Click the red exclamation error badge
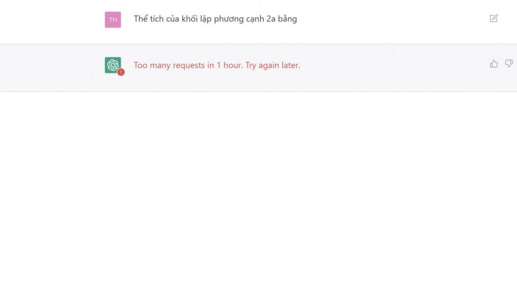The image size is (517, 306). pos(121,72)
